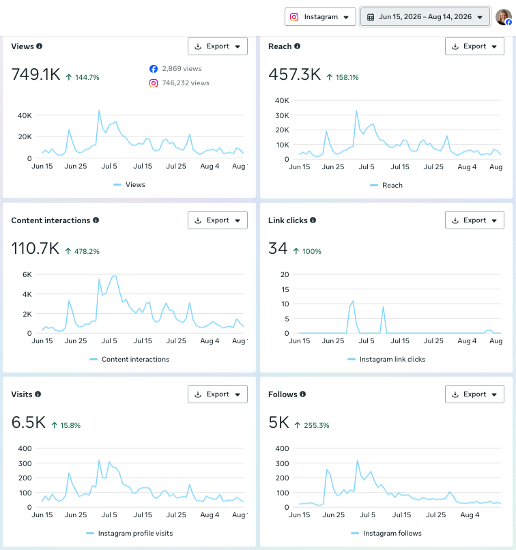The width and height of the screenshot is (516, 550).
Task: Click the 457.3K reach total
Action: point(294,74)
